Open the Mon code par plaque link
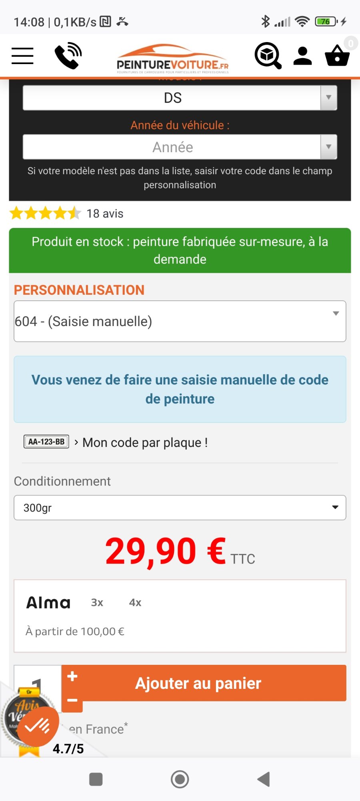360x801 pixels. pos(145,443)
